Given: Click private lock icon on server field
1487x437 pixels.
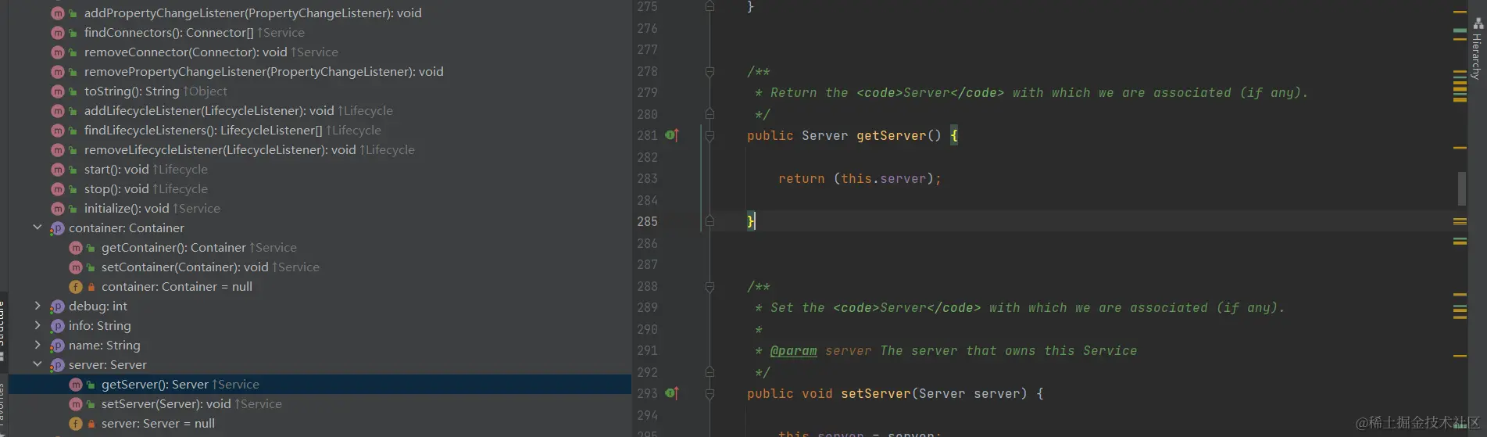Looking at the screenshot, I should [x=91, y=424].
